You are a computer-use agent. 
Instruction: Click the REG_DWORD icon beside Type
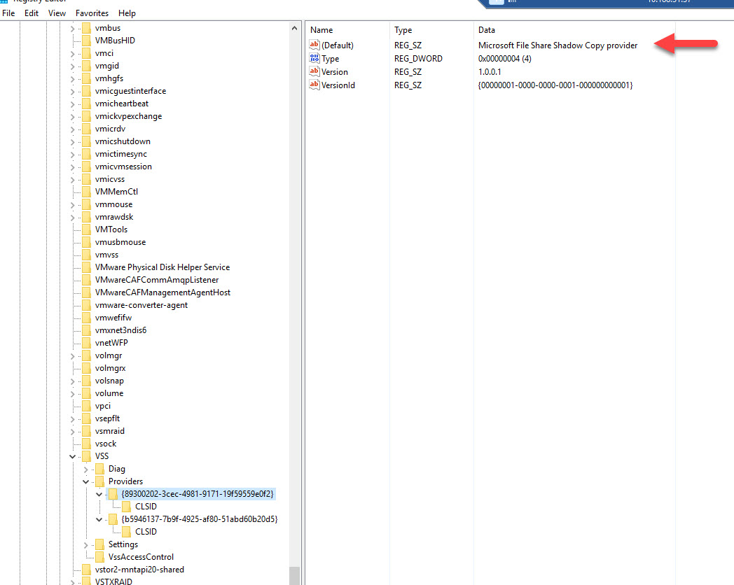tap(314, 58)
